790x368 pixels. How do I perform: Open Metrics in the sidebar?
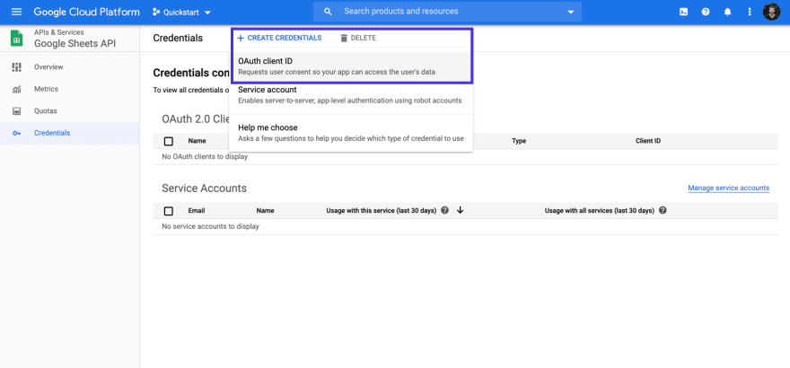pyautogui.click(x=46, y=89)
